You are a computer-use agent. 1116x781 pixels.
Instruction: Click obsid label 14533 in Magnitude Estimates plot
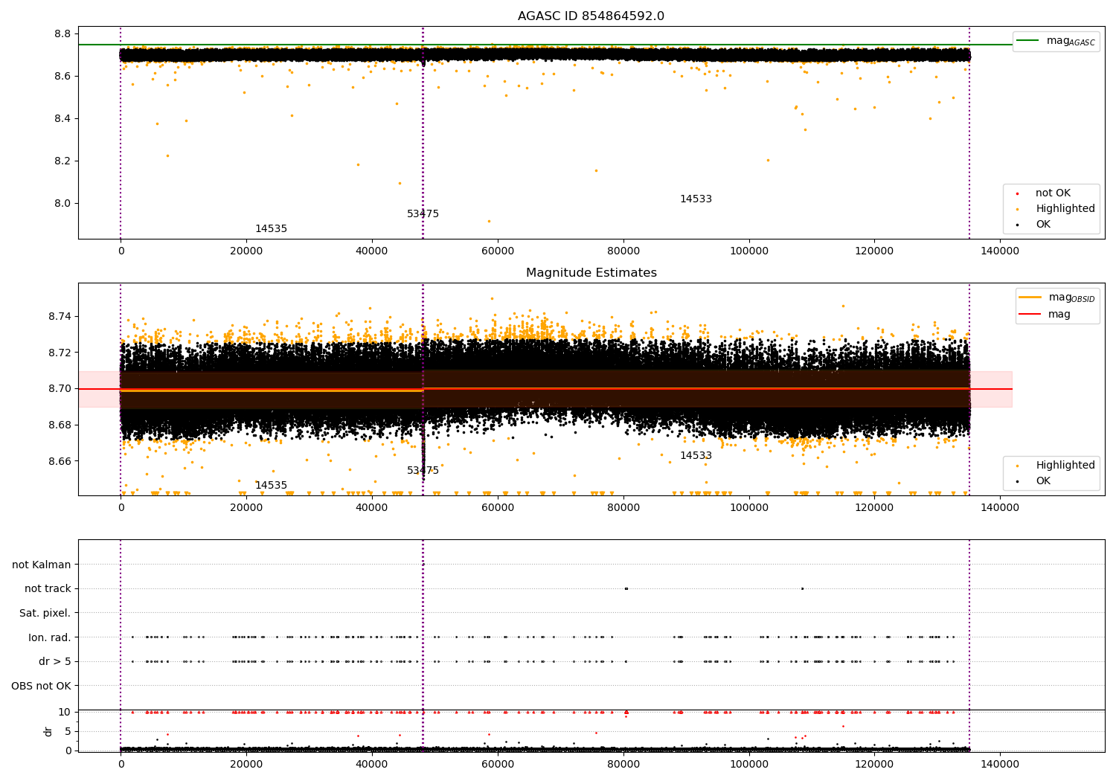pyautogui.click(x=696, y=456)
